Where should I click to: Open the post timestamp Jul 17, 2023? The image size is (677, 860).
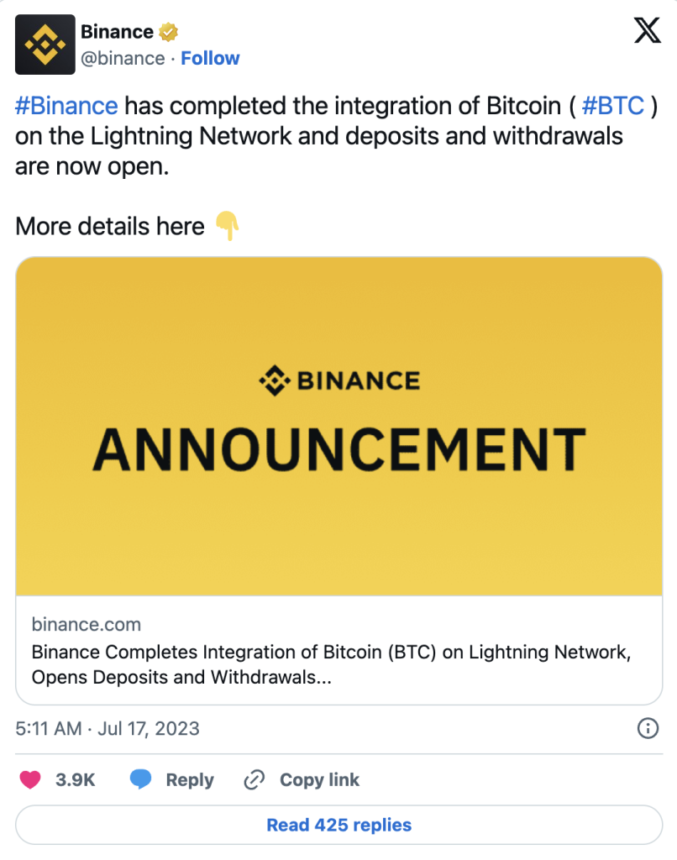[108, 727]
